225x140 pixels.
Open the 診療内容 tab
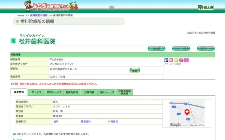click(x=89, y=92)
